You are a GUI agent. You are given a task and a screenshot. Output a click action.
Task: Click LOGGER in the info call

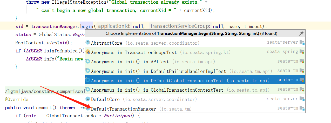[x=34, y=59]
